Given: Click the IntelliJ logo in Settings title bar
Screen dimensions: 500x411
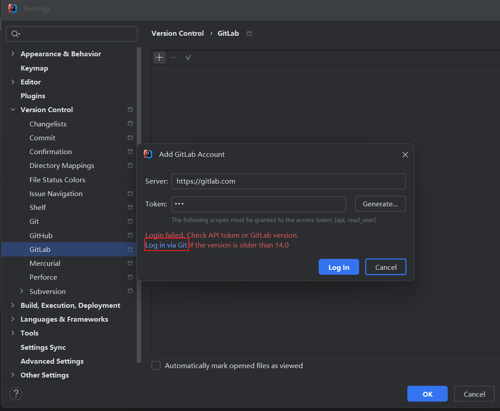Looking at the screenshot, I should click(13, 8).
